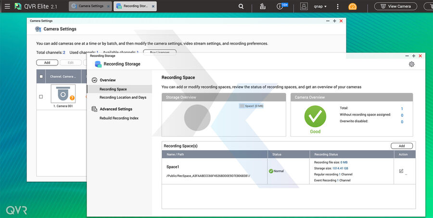The image size is (433, 218).
Task: Open the three-dot more options menu
Action: pyautogui.click(x=338, y=6)
